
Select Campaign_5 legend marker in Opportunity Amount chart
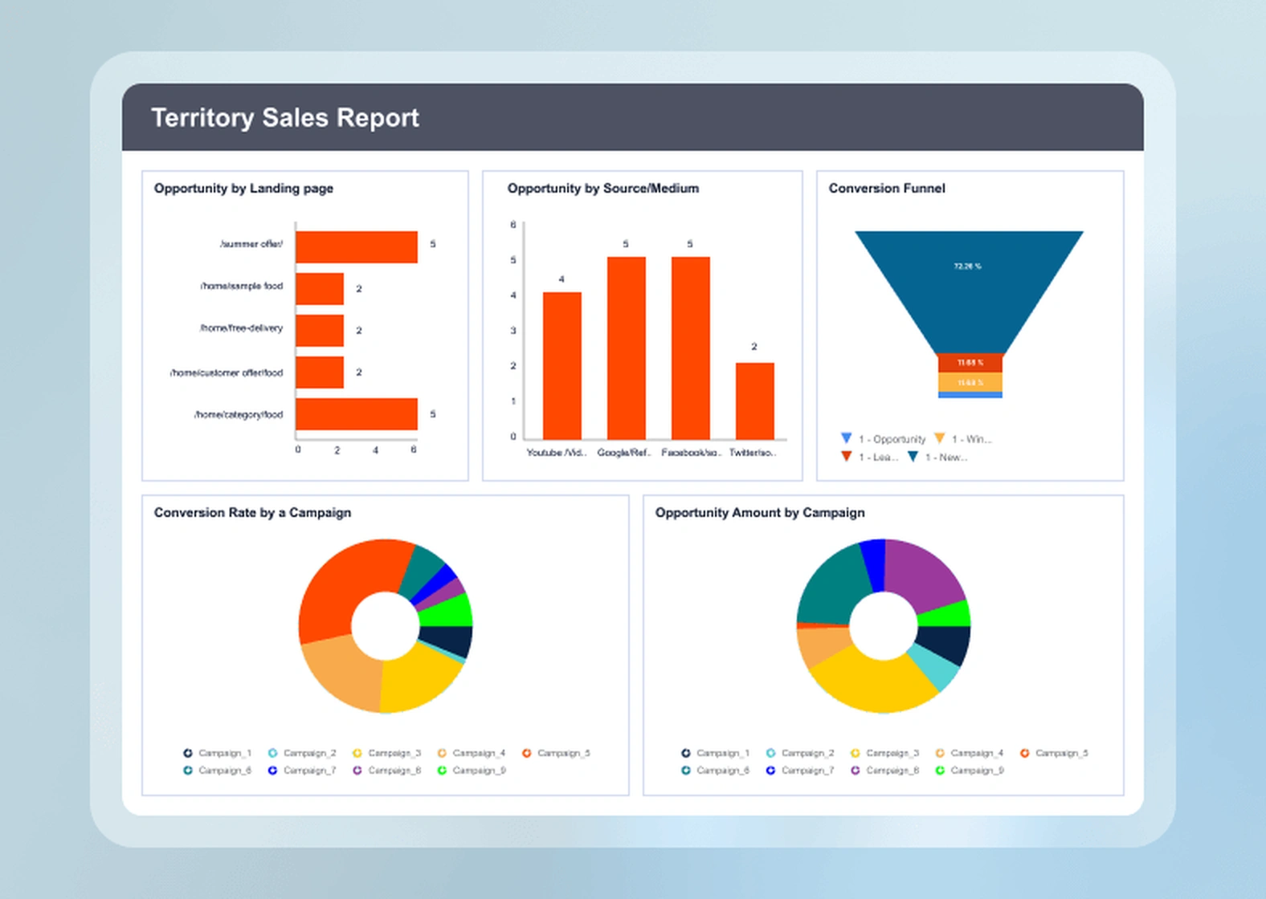[1025, 753]
